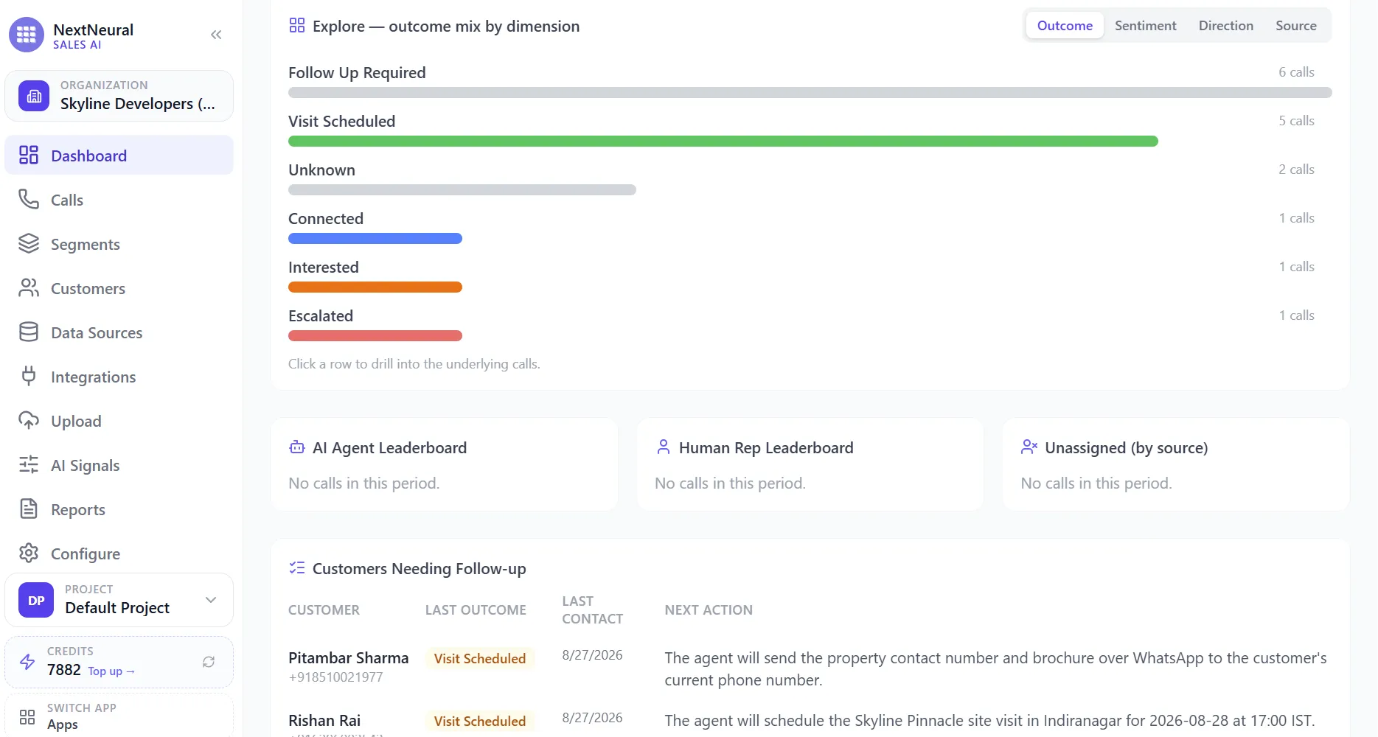Open Data Sources page
This screenshot has width=1378, height=737.
coord(119,332)
